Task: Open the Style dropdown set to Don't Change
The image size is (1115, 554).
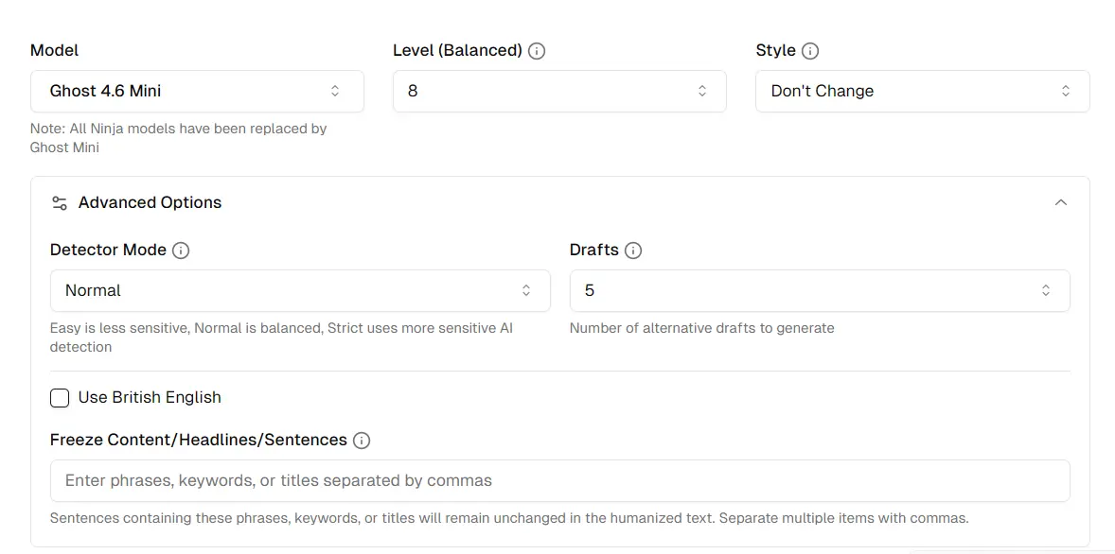Action: point(922,92)
